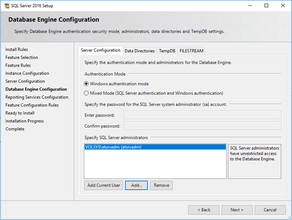292x220 pixels.
Task: Click the Feature Selection step in sidebar
Action: (22, 57)
